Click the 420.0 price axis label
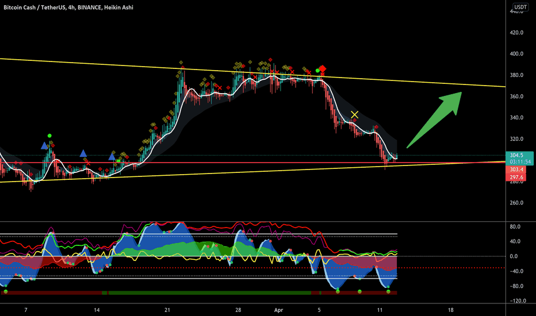 point(516,32)
